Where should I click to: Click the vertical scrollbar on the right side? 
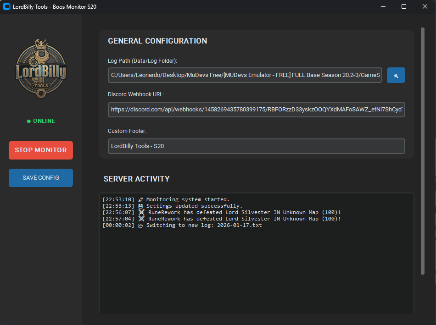(423, 151)
